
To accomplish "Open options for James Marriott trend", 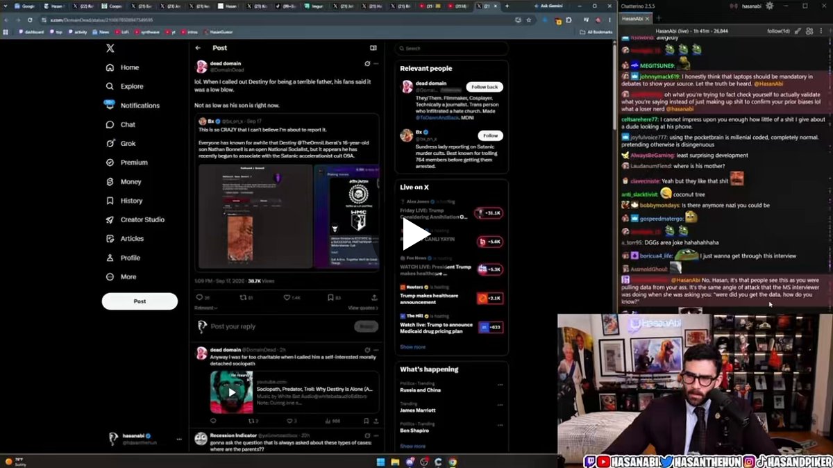I will (500, 405).
